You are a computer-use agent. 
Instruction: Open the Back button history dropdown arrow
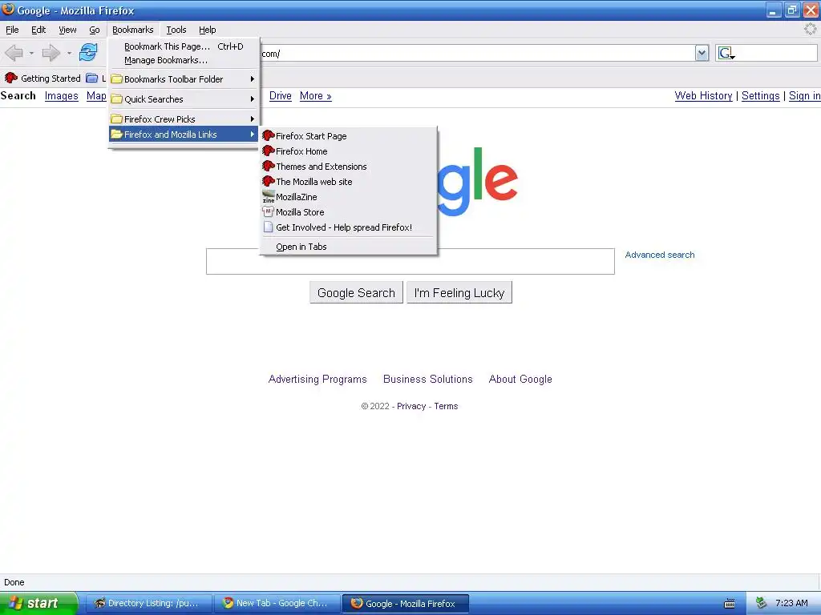pos(31,53)
